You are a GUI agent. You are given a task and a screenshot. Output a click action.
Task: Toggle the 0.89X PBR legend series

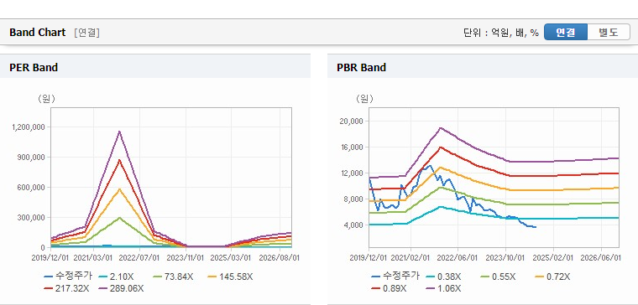389,288
